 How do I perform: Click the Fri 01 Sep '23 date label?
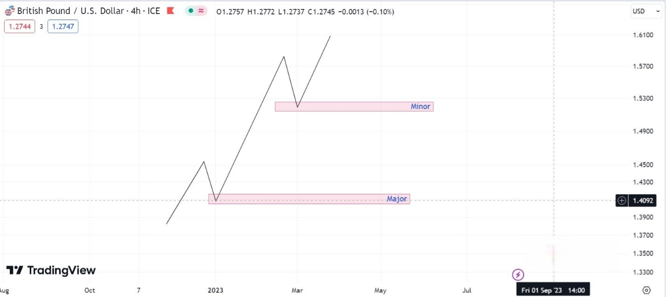553,290
